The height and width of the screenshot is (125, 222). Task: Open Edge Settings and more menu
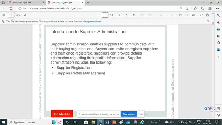tap(217, 8)
